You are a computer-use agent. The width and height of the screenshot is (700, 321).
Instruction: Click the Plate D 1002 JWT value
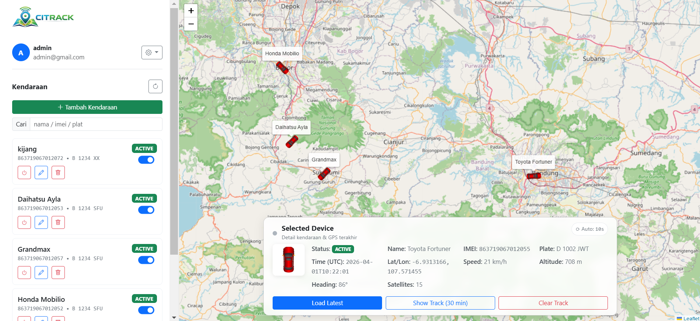click(573, 249)
